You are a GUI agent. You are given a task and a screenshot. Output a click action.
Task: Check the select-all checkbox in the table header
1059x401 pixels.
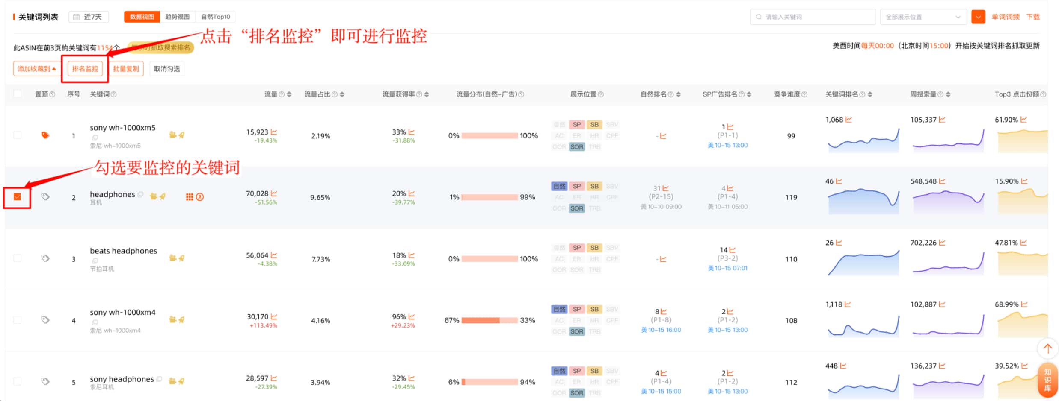(18, 93)
